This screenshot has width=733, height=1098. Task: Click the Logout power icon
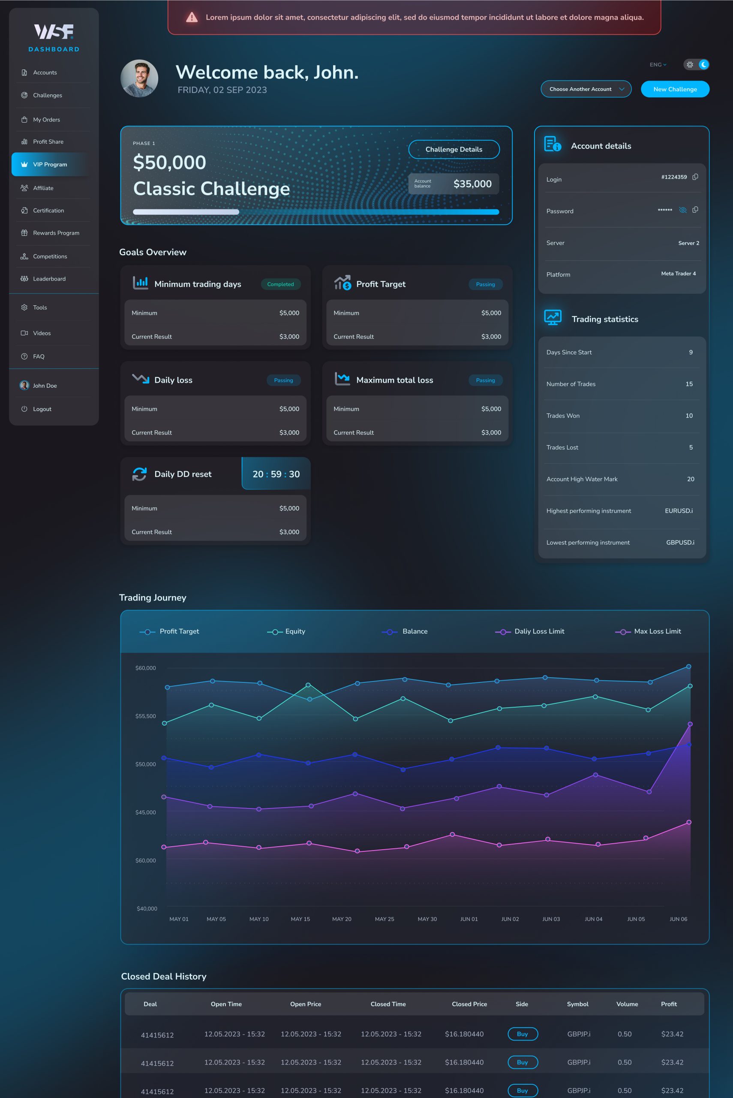[24, 409]
